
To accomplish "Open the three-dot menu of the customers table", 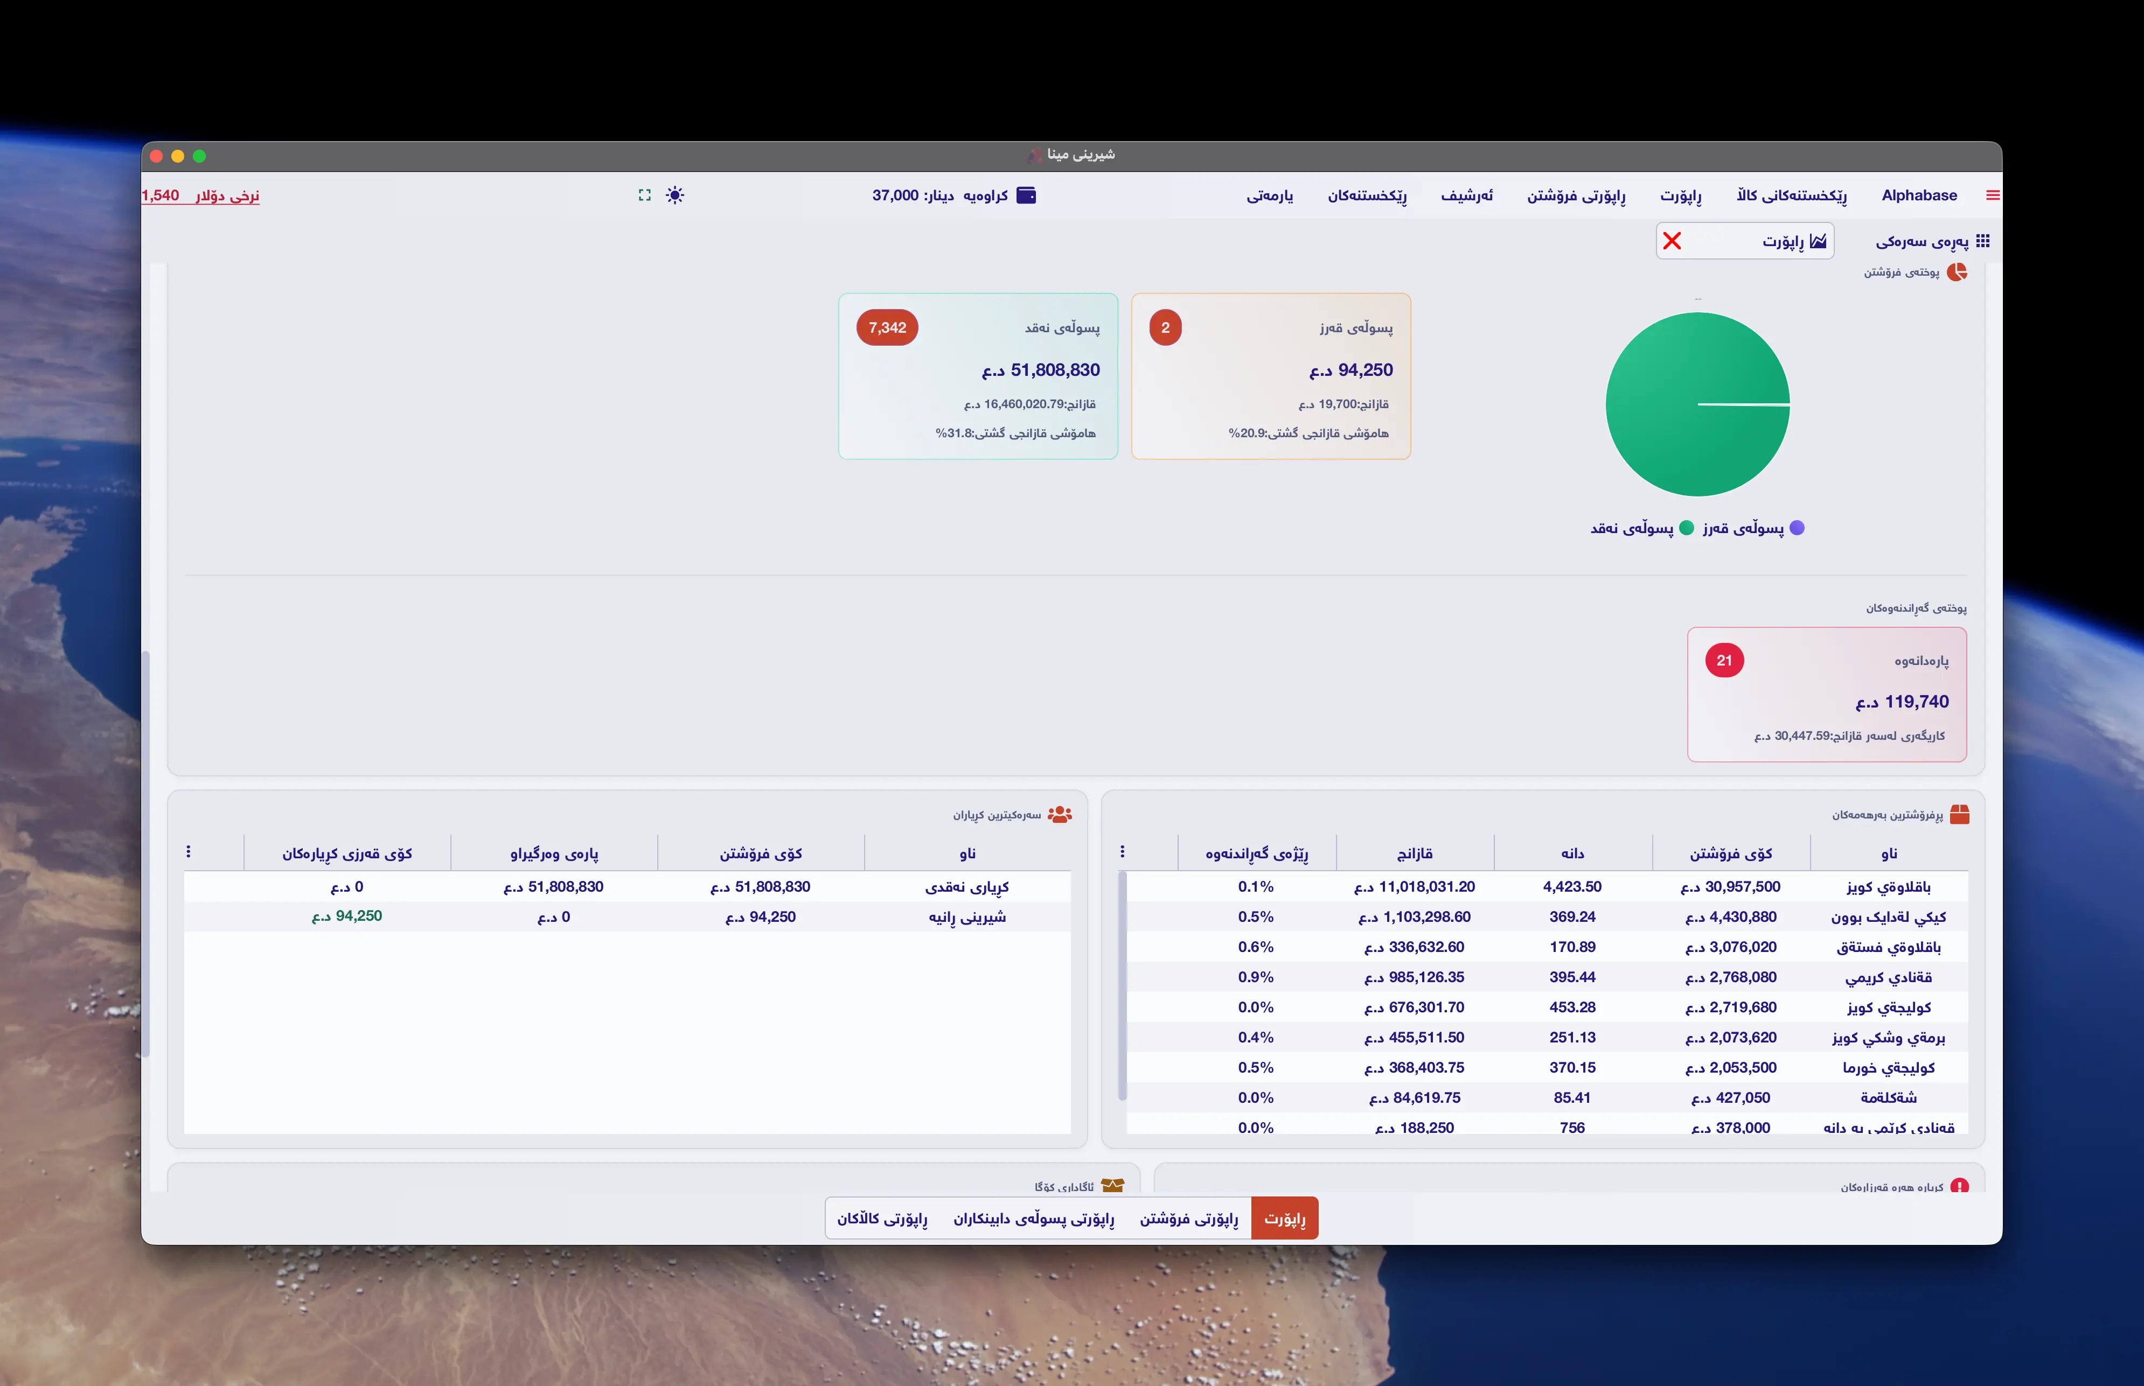I will tap(188, 851).
